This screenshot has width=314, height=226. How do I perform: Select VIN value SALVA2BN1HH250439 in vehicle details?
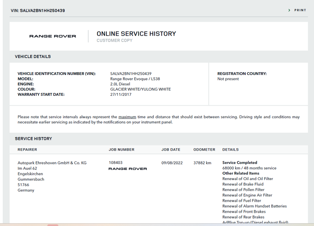[x=131, y=74]
